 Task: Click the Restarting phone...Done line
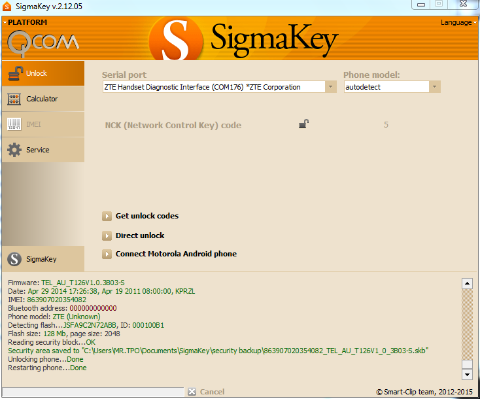pyautogui.click(x=47, y=368)
